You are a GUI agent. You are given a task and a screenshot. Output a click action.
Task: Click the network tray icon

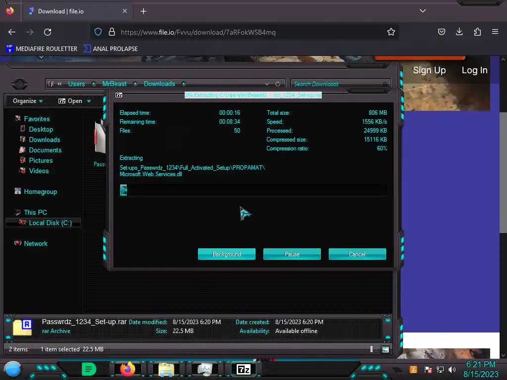(440, 369)
